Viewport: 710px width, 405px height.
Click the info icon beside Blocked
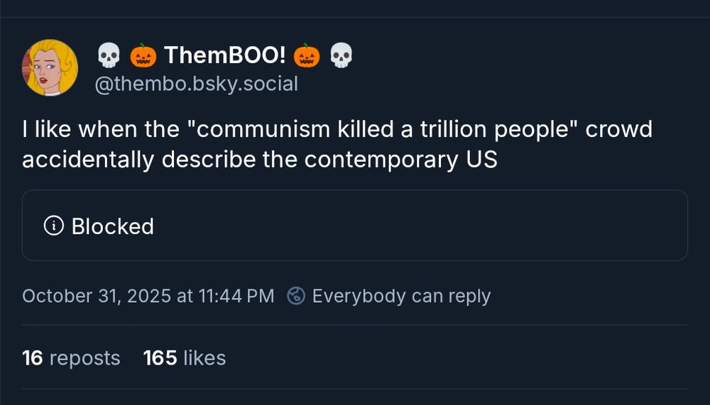click(x=53, y=226)
